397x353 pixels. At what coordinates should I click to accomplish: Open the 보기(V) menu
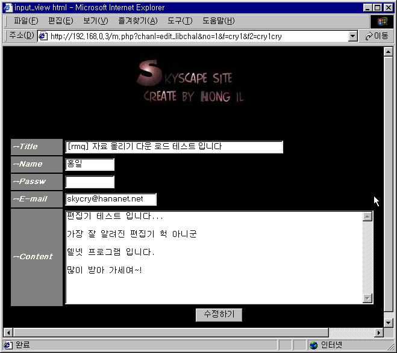click(95, 21)
